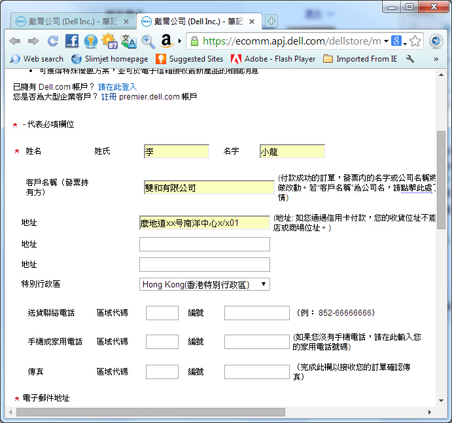Click the Google search engine icon

[x=396, y=41]
